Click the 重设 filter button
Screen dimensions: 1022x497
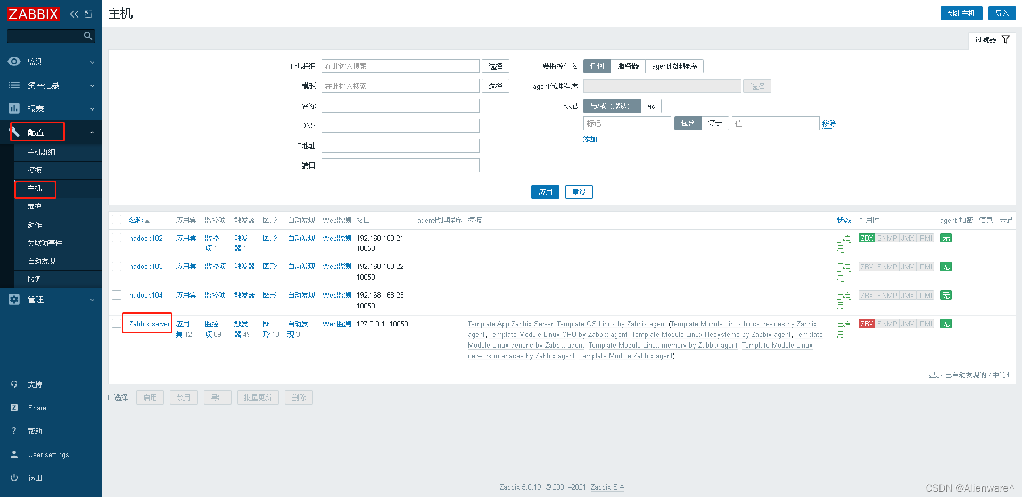579,192
